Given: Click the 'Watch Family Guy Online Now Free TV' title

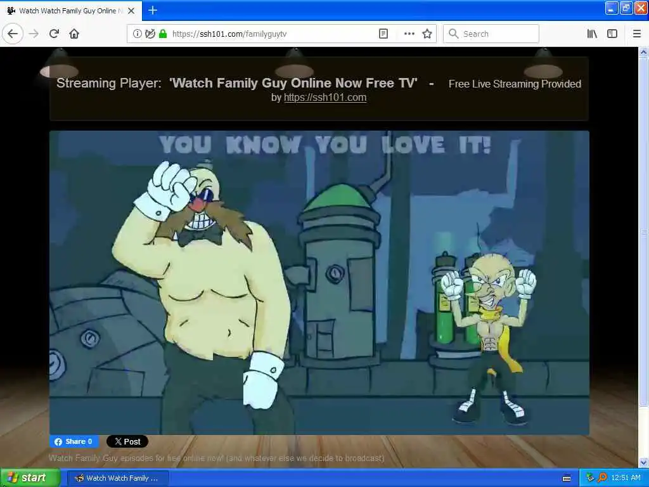Looking at the screenshot, I should click(x=293, y=83).
